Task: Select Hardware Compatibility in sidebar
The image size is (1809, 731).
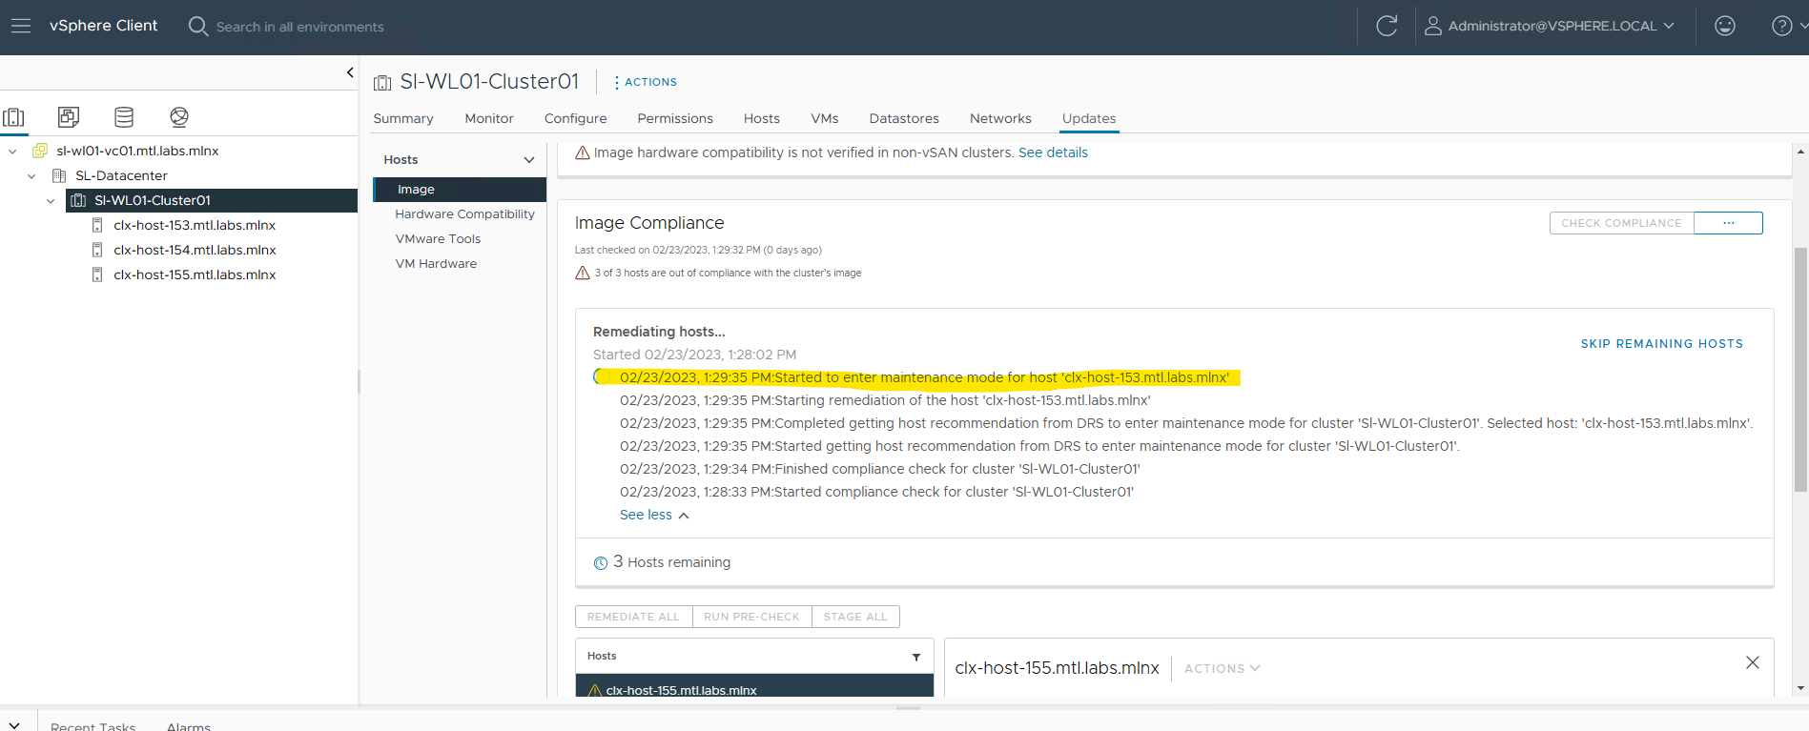Action: tap(465, 214)
